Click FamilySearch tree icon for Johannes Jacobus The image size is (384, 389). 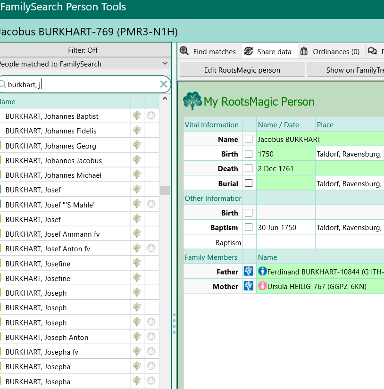coord(137,159)
